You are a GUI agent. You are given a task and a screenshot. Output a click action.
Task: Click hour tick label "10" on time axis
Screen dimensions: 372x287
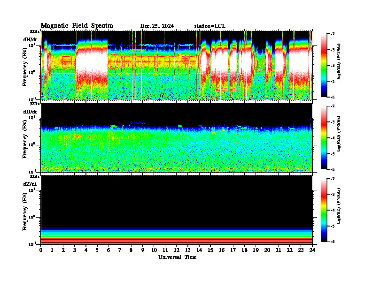[x=154, y=250]
